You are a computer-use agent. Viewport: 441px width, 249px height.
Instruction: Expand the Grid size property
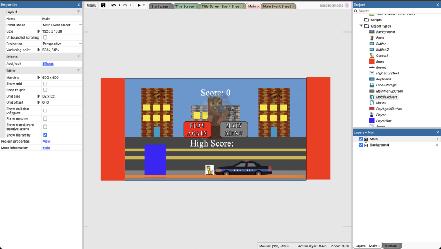[x=39, y=96]
